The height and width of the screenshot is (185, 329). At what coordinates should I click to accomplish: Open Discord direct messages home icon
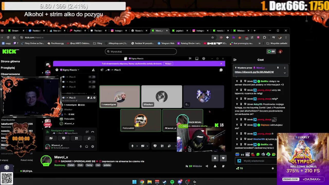click(x=48, y=64)
